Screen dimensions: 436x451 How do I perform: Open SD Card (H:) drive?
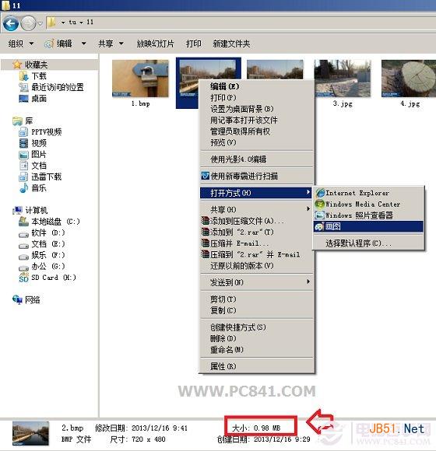point(47,278)
